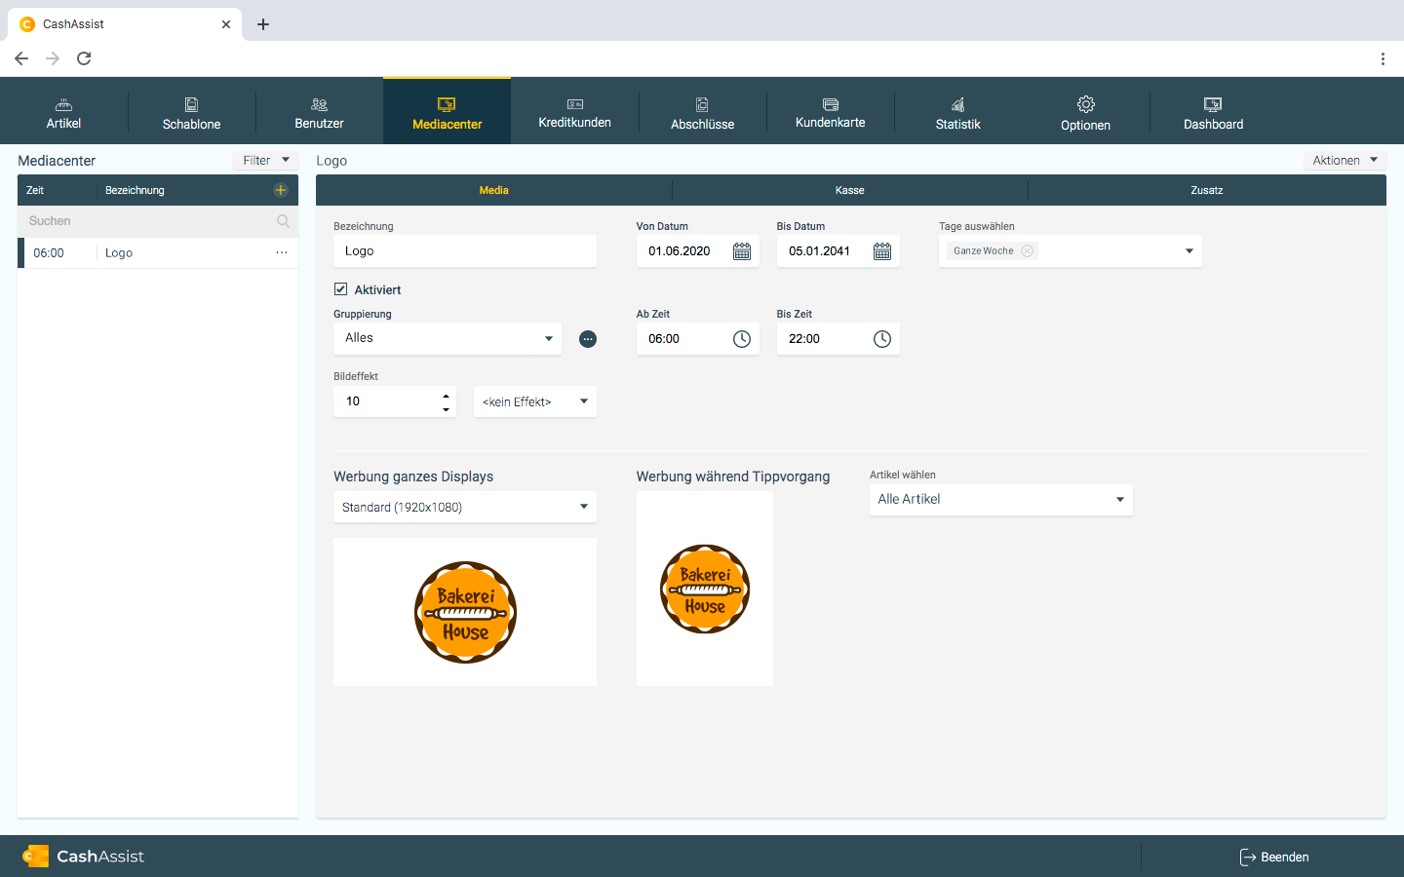Viewport: 1404px width, 877px height.
Task: Click the CashAssist footer logo
Action: 83,857
